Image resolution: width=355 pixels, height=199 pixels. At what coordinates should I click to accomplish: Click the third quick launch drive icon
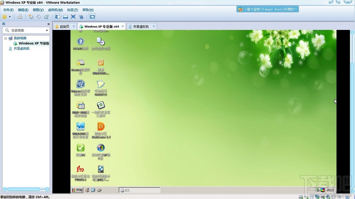click(x=99, y=190)
